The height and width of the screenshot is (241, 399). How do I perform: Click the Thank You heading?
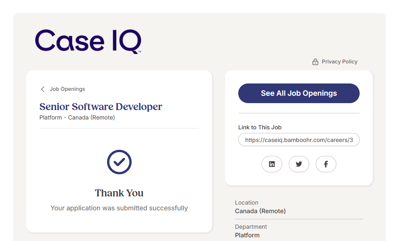119,193
